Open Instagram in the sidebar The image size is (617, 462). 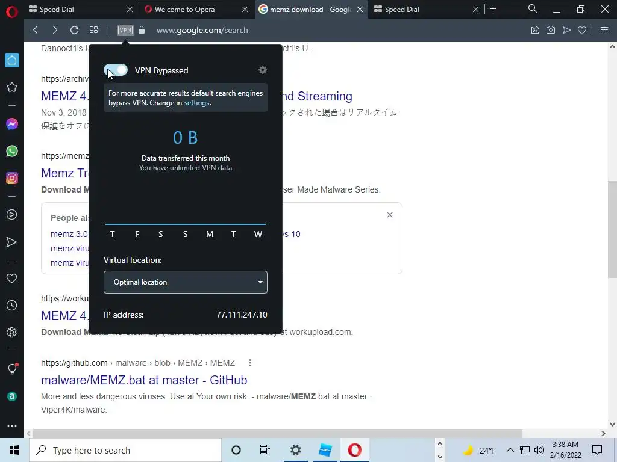[12, 178]
